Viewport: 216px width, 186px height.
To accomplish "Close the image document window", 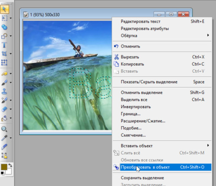I will 183,14.
